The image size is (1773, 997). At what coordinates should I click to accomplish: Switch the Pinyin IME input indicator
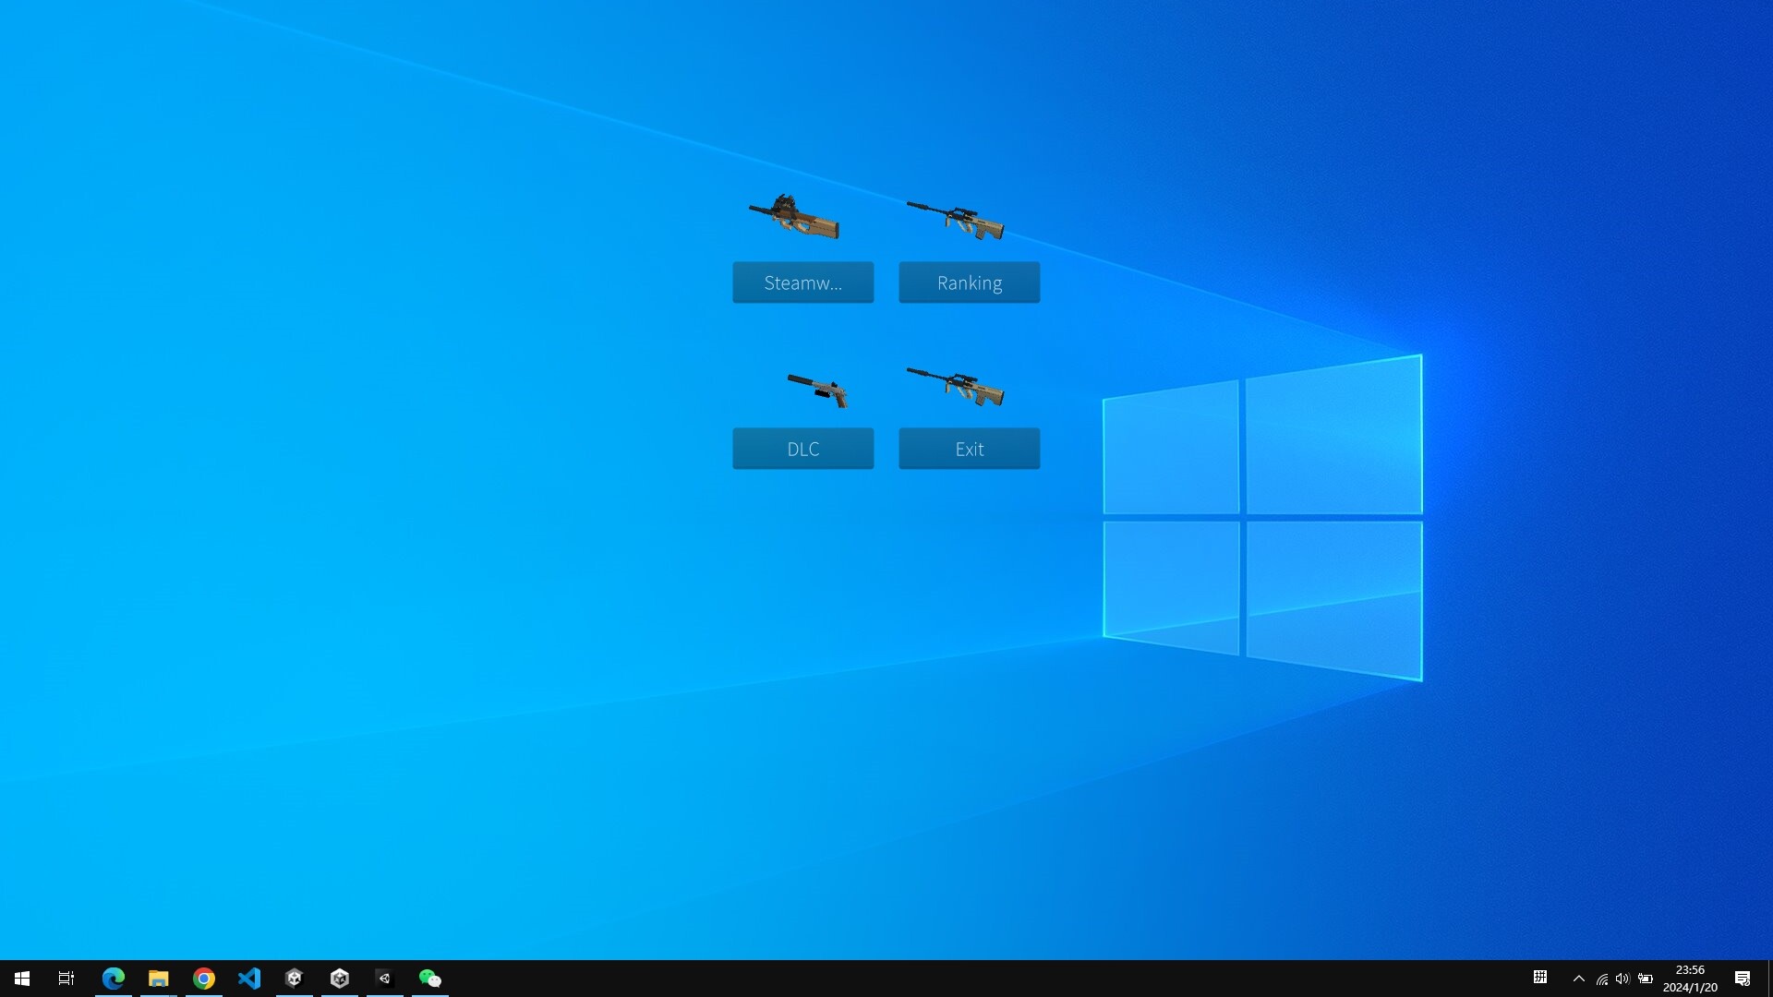[x=1540, y=978]
